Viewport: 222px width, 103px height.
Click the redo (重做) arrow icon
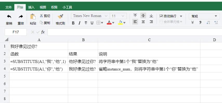tap(21, 17)
